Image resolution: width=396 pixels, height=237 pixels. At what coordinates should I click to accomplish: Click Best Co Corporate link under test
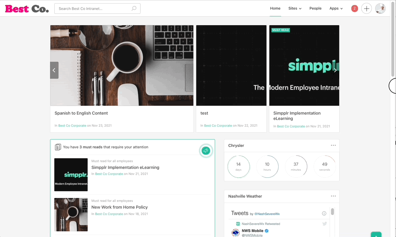coord(218,126)
